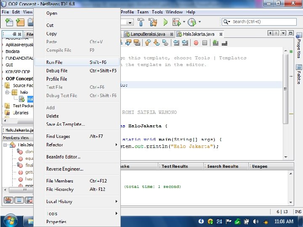Select Open in the context menu
Image resolution: width=303 pixels, height=227 pixels.
pyautogui.click(x=77, y=13)
